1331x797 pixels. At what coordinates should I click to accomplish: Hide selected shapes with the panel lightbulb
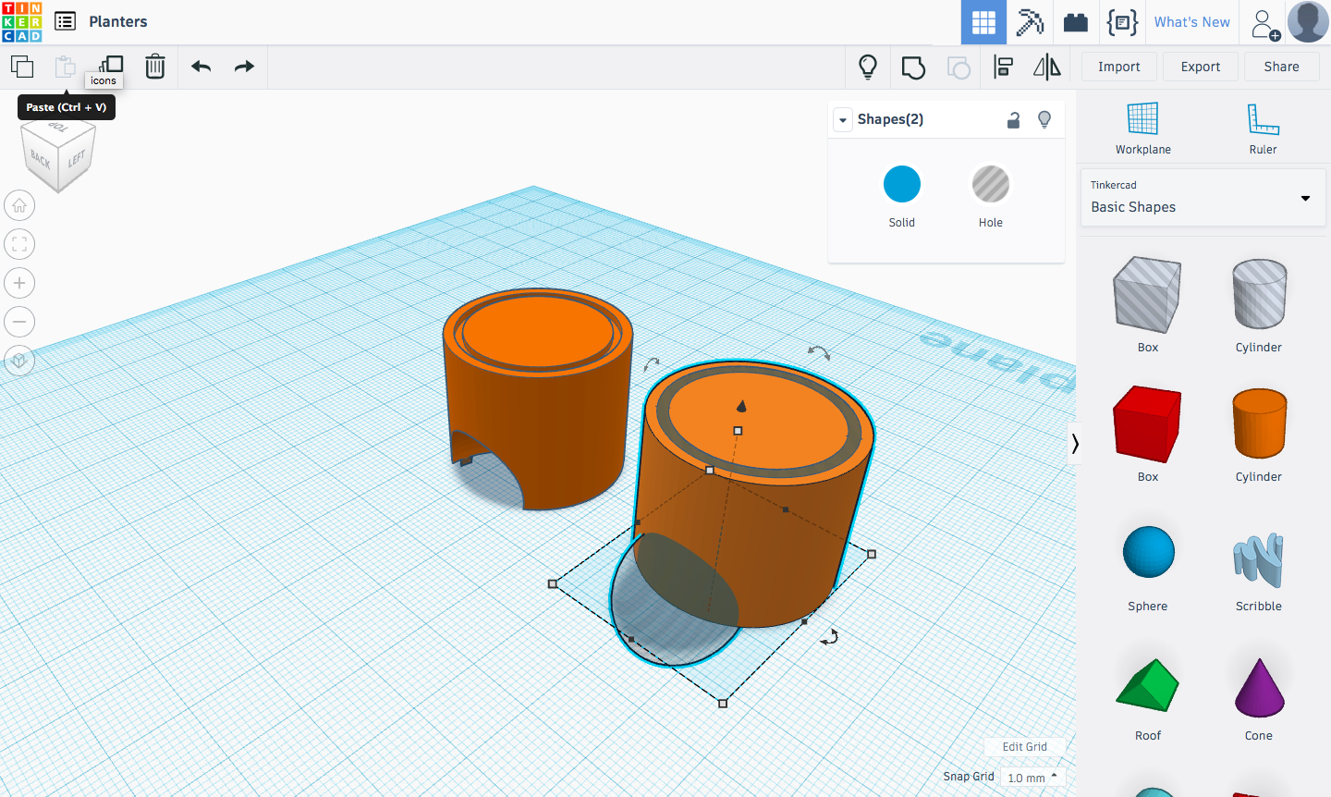(1044, 119)
